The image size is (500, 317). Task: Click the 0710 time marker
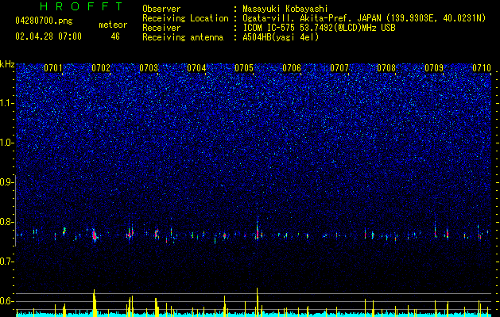point(482,68)
